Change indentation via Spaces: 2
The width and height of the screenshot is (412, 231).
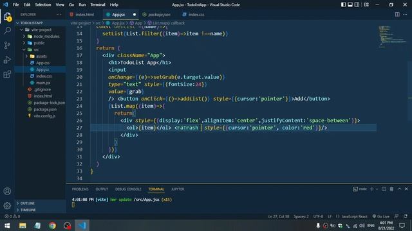[x=301, y=217]
